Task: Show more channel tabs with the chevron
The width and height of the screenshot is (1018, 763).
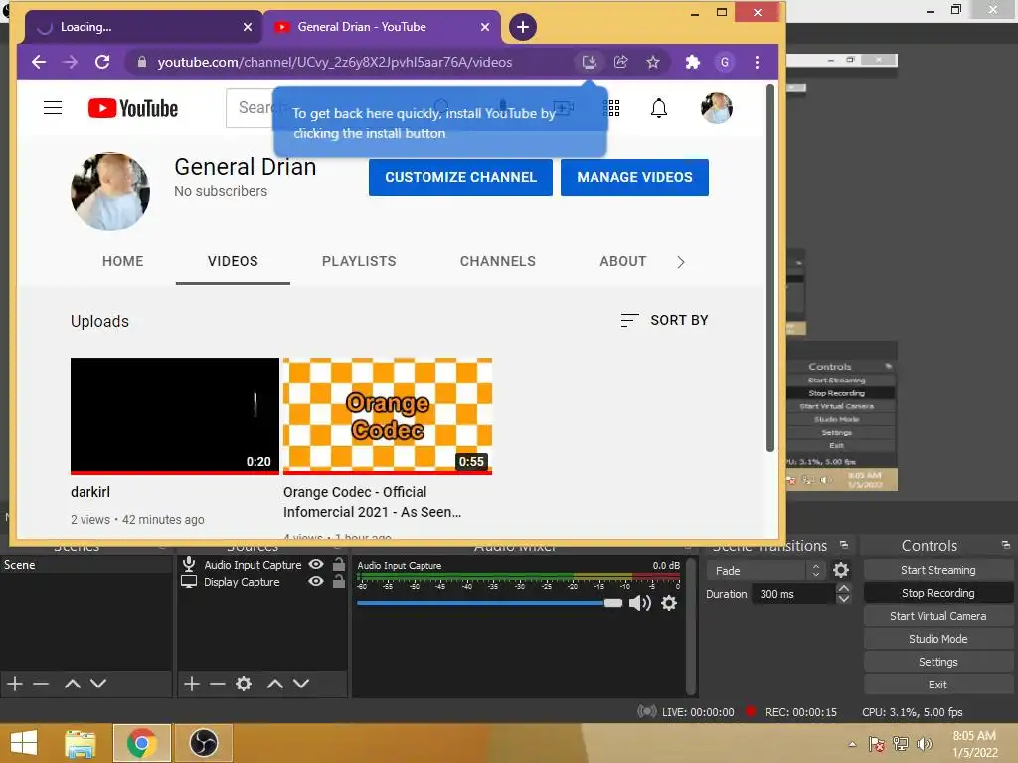Action: pyautogui.click(x=680, y=262)
